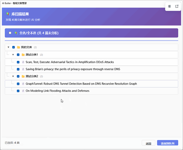Screen dimensions: 183x150
Task: Click the (2) count next to 测试分类1
Action: click(x=41, y=55)
